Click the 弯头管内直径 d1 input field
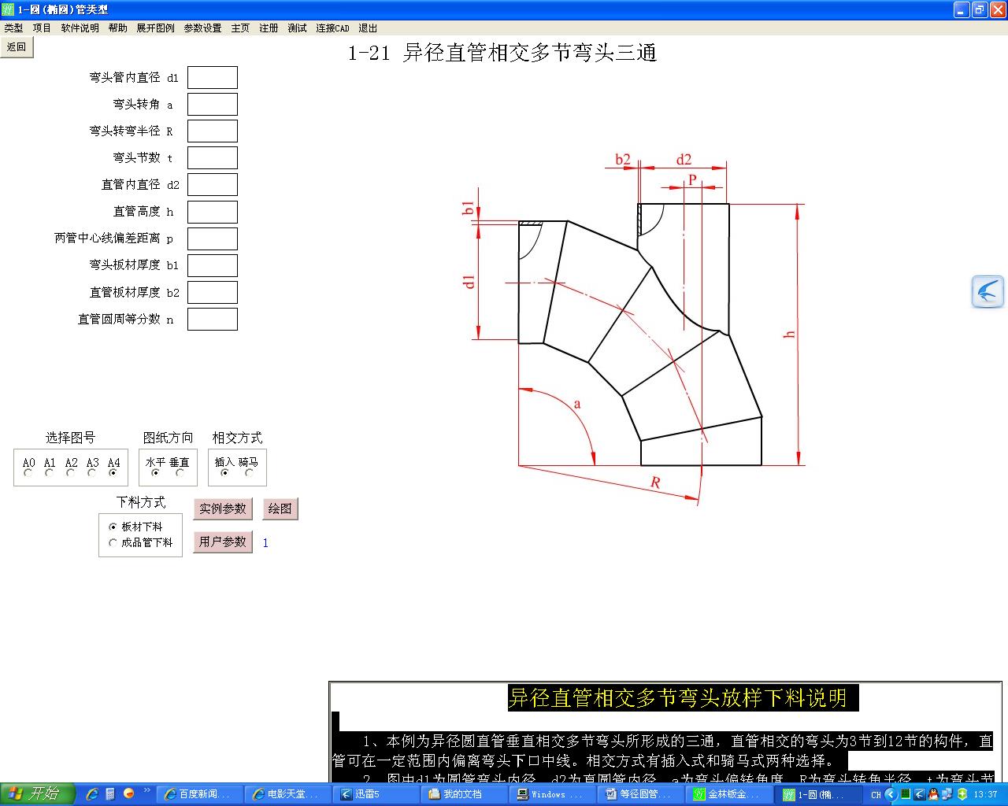The width and height of the screenshot is (1008, 806). pos(213,78)
